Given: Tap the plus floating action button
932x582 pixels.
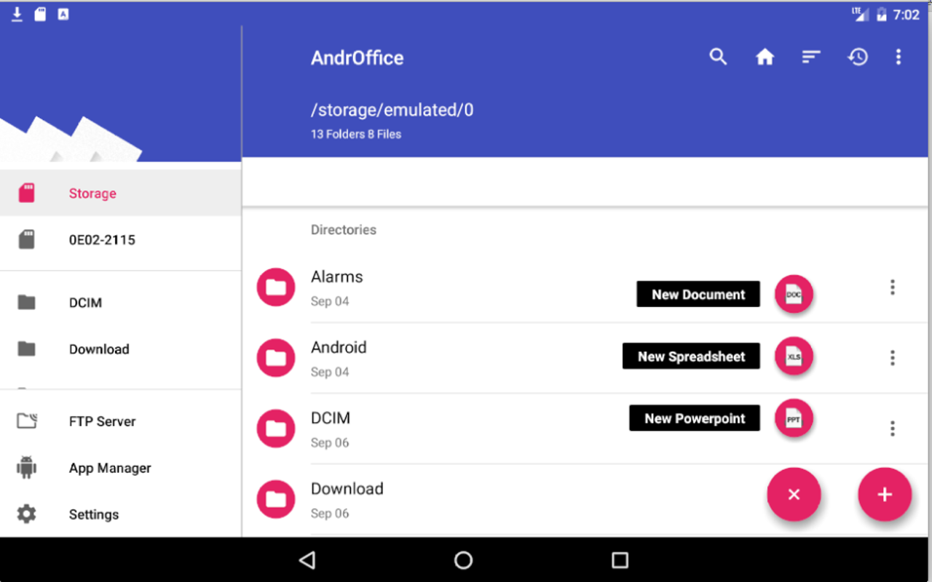Looking at the screenshot, I should click(885, 495).
